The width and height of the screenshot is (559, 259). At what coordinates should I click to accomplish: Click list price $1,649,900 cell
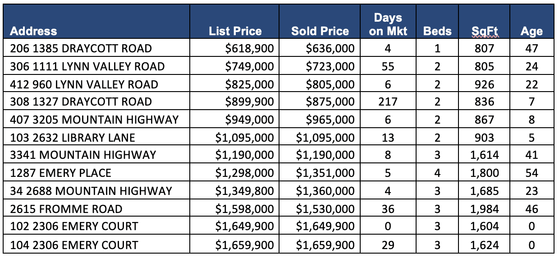coord(244,227)
